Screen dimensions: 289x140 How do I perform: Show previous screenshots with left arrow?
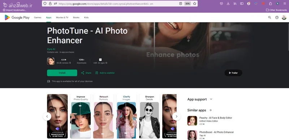[x=47, y=116]
